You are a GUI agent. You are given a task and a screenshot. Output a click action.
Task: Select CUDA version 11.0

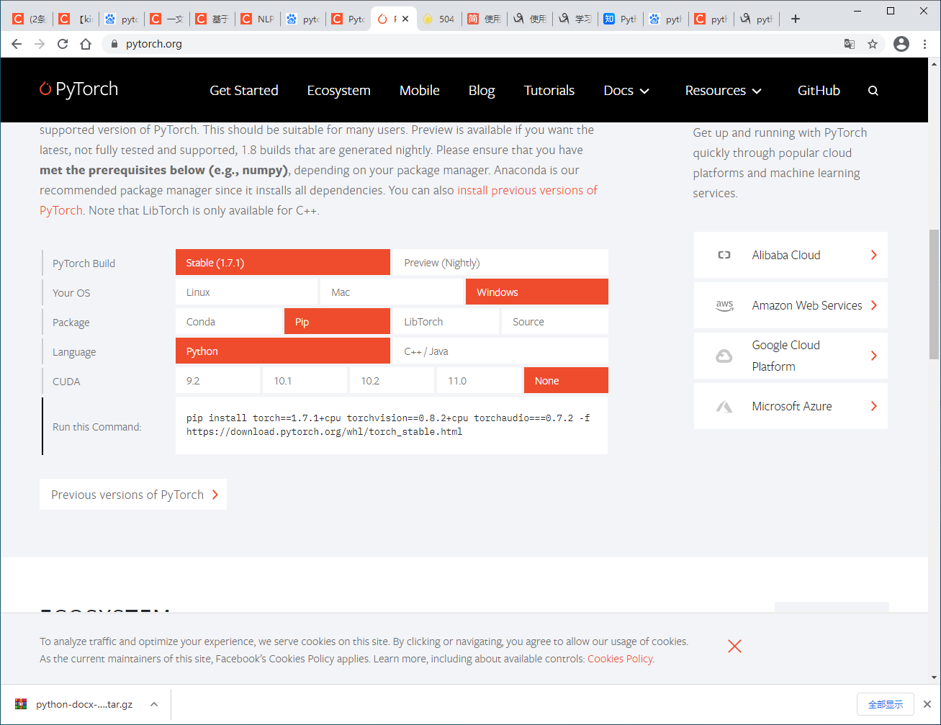tap(479, 380)
